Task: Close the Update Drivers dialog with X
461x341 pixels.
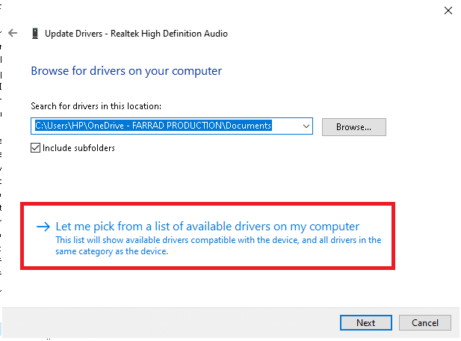Action: (x=448, y=10)
